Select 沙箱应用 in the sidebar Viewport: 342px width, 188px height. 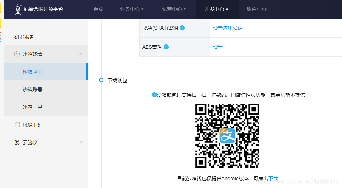click(x=46, y=72)
